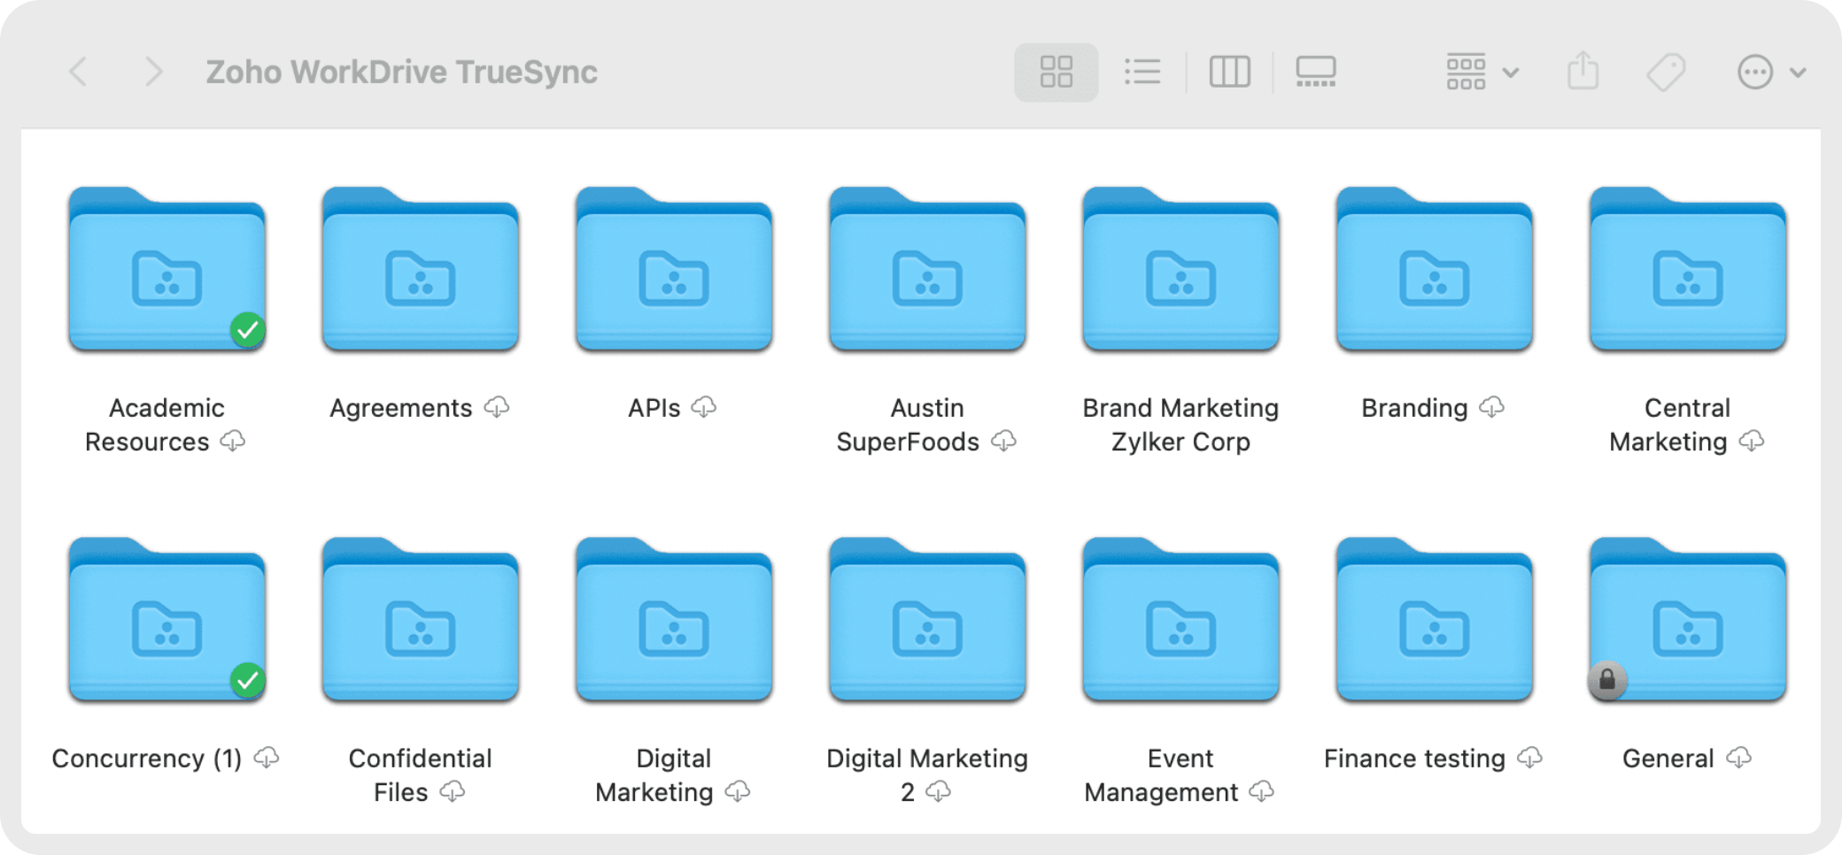Click the cloud download icon next to Agreements

497,407
